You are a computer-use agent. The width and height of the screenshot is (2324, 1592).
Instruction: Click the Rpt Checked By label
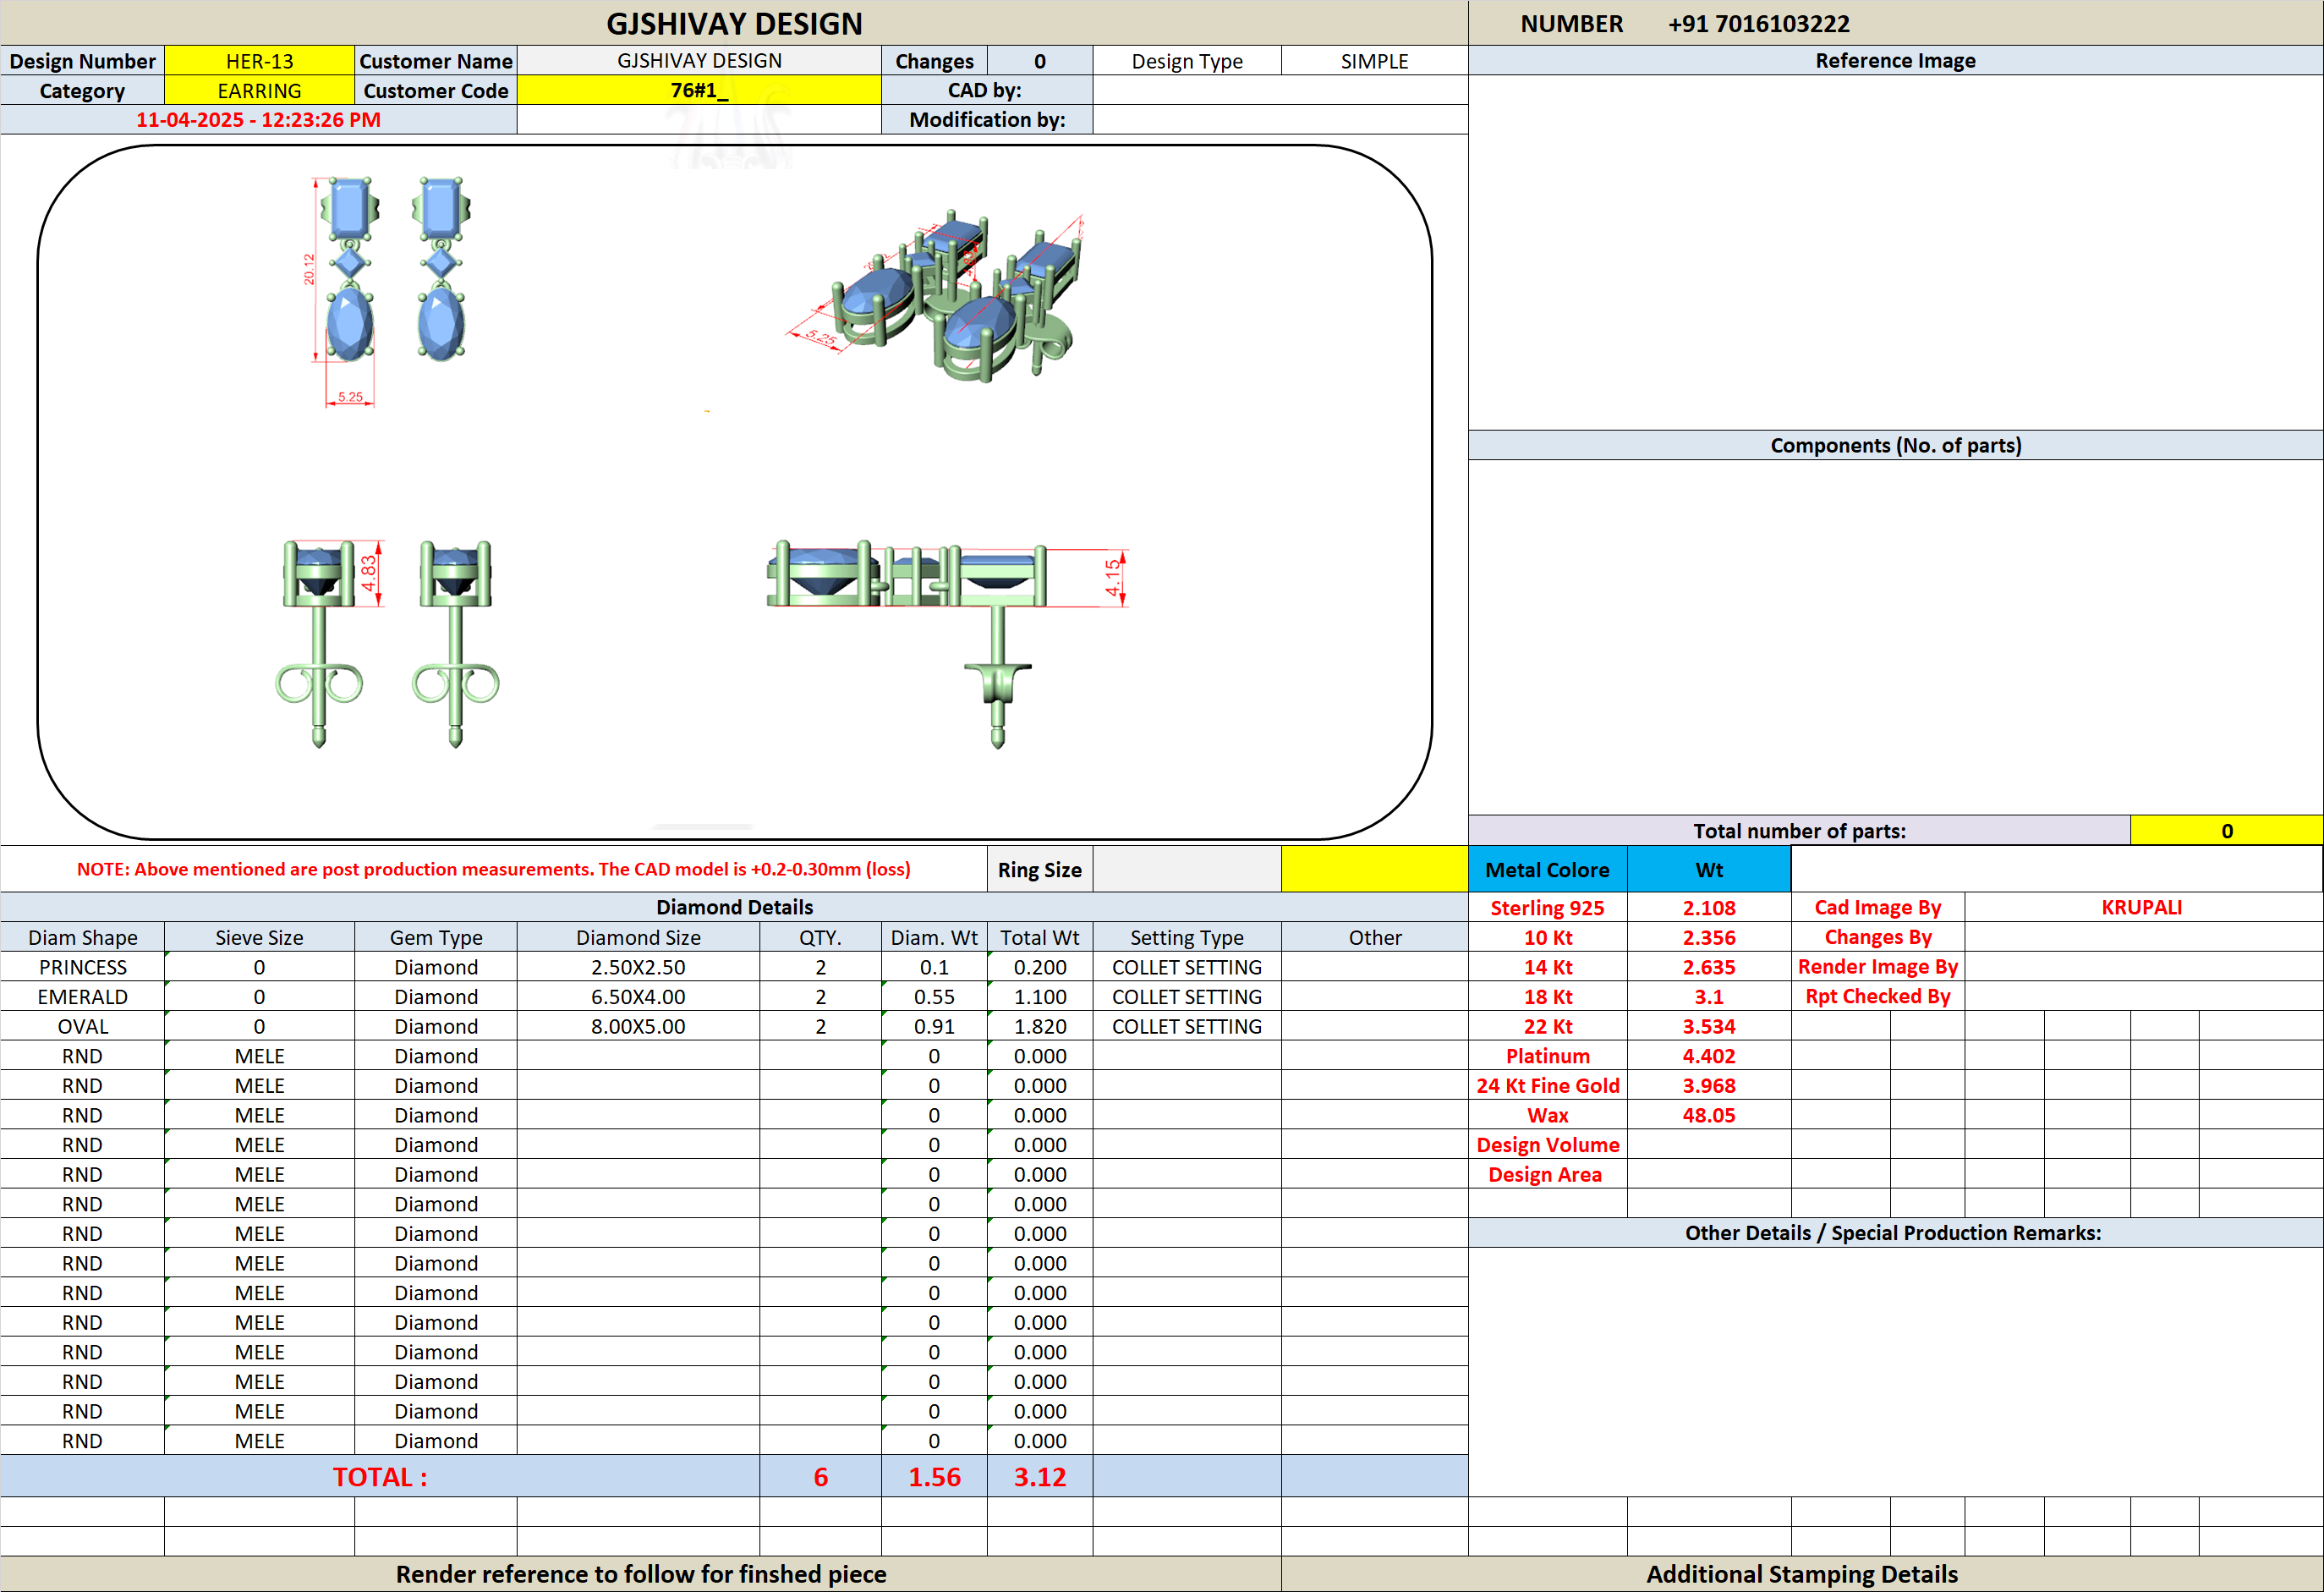click(1877, 997)
